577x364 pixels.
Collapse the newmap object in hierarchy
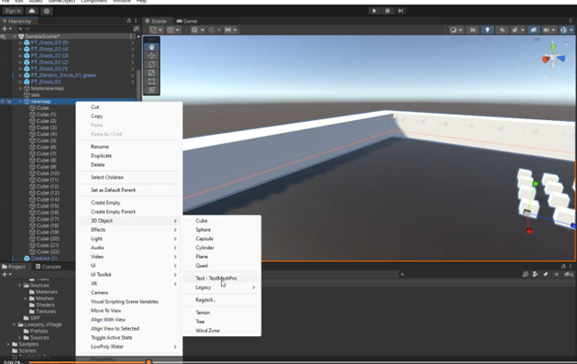(20, 102)
